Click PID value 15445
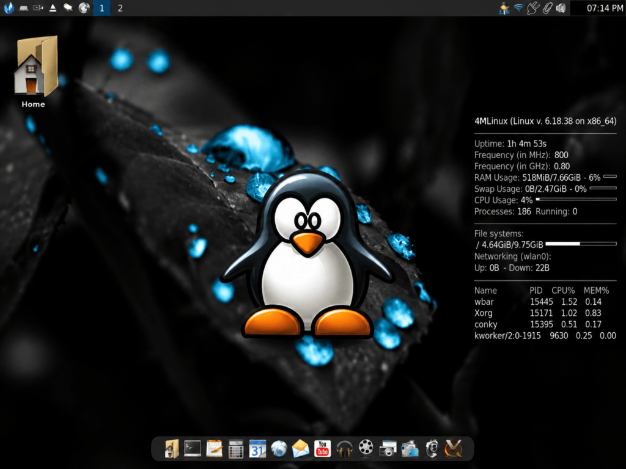The width and height of the screenshot is (626, 469). (542, 302)
